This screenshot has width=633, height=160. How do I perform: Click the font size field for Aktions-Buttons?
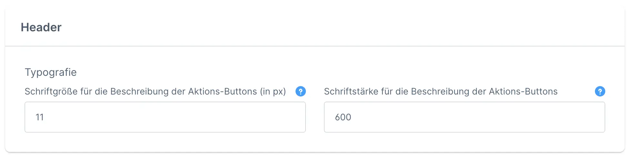tap(165, 117)
